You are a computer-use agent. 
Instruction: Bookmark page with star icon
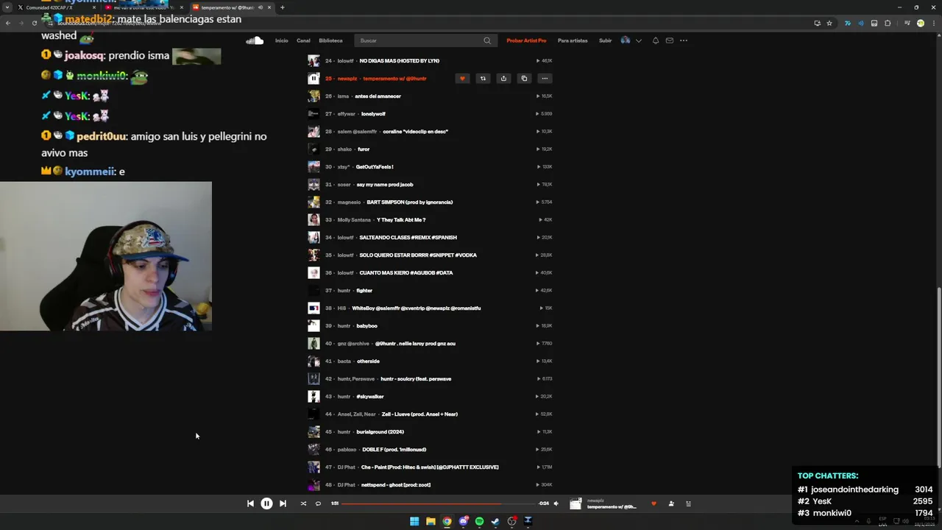pos(829,23)
